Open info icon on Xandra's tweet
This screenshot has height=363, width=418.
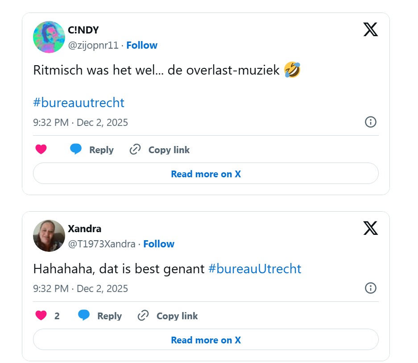371,288
